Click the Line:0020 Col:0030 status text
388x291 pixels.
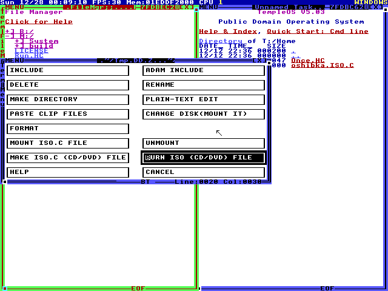218,182
